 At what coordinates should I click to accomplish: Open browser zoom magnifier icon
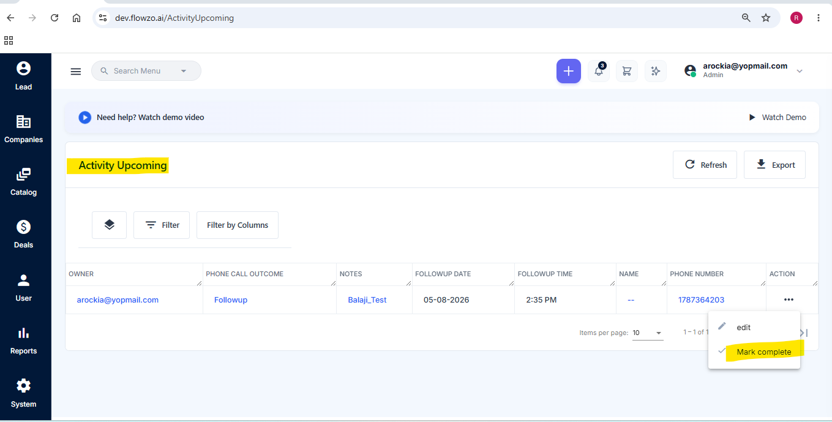pyautogui.click(x=746, y=18)
